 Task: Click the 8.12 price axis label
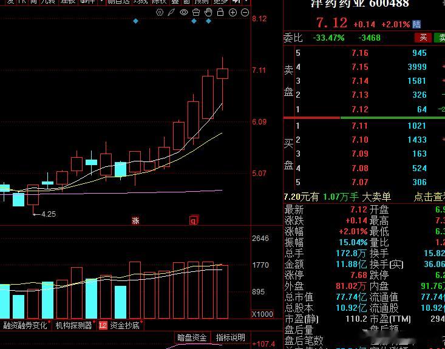259,19
